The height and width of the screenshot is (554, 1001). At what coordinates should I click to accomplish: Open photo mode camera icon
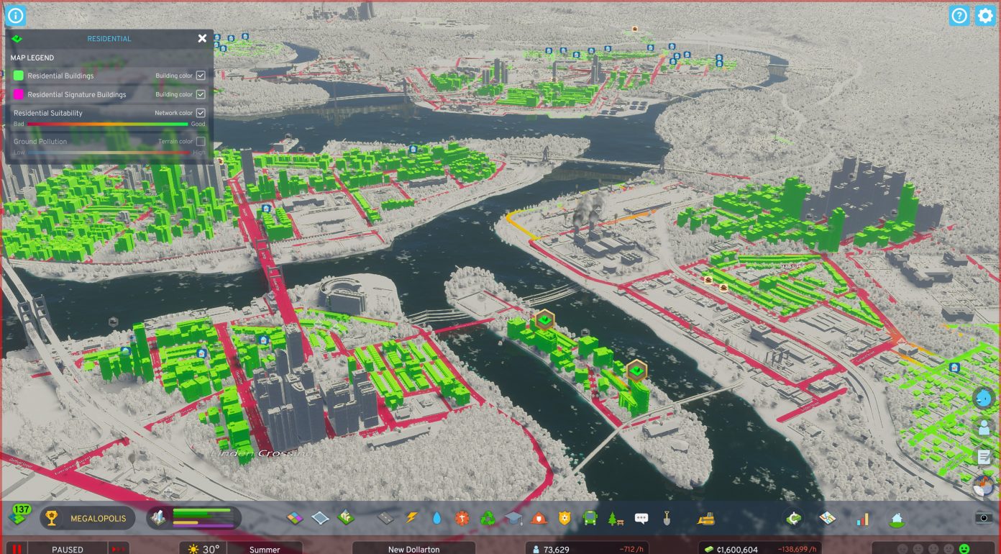(x=983, y=517)
